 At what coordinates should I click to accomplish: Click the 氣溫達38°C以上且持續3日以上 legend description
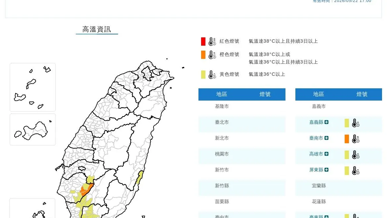(x=283, y=41)
